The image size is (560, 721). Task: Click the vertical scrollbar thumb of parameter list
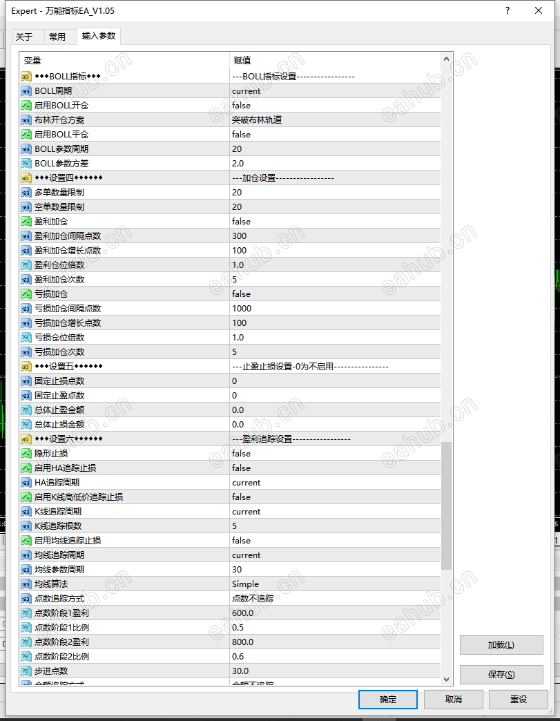(x=446, y=506)
